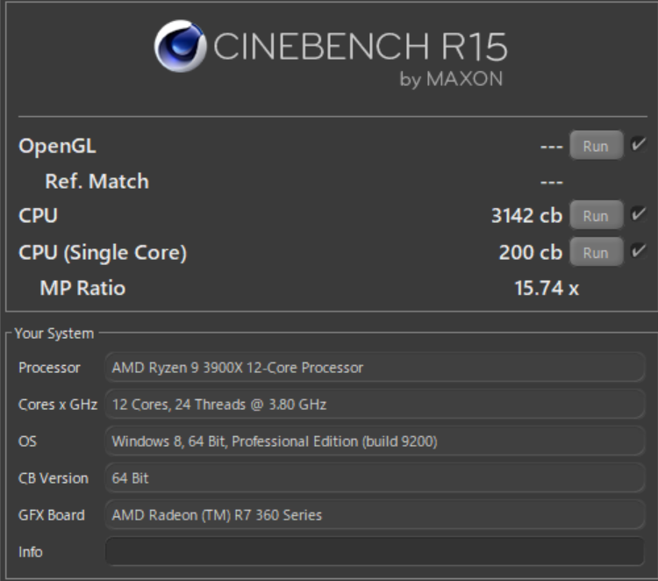The width and height of the screenshot is (658, 581).
Task: Click the Ref. Match score dashes
Action: (x=552, y=183)
